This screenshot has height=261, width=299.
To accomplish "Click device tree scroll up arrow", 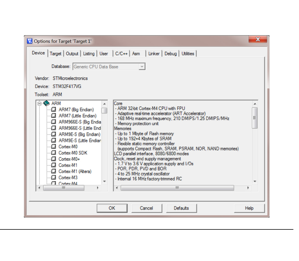I will (x=104, y=104).
